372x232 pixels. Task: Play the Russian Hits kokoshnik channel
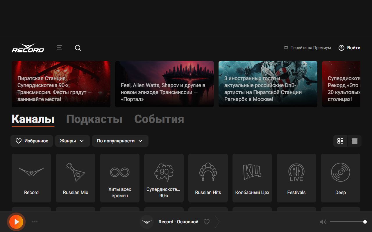click(208, 178)
